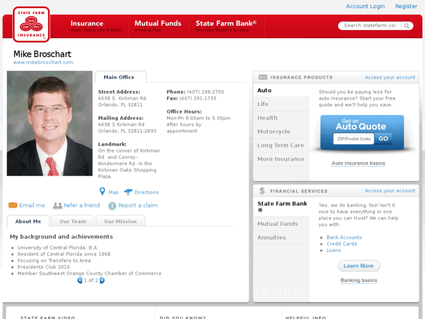Access your account in Insurance Products
The height and width of the screenshot is (319, 425).
pyautogui.click(x=390, y=77)
